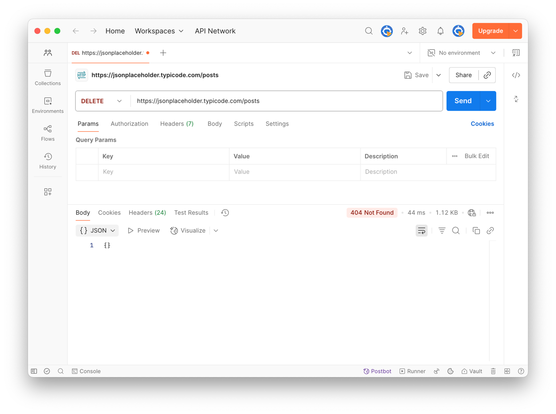The height and width of the screenshot is (414, 556).
Task: Click the request URL input field
Action: (286, 101)
